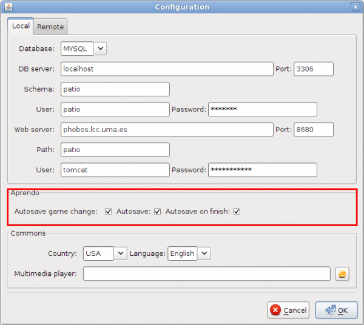Image resolution: width=364 pixels, height=325 pixels.
Task: Click the Schema: label
Action: coord(39,89)
